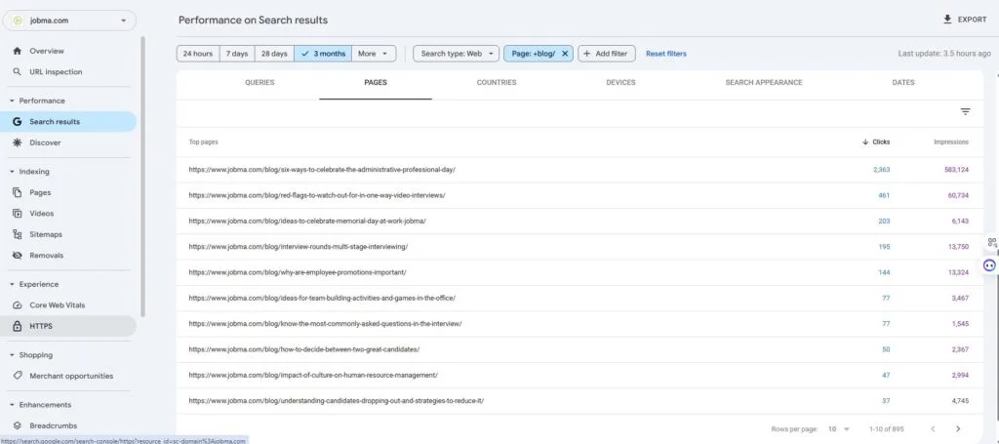Sort by Clicks column header
Screen dimensions: 999x444
pos(876,142)
